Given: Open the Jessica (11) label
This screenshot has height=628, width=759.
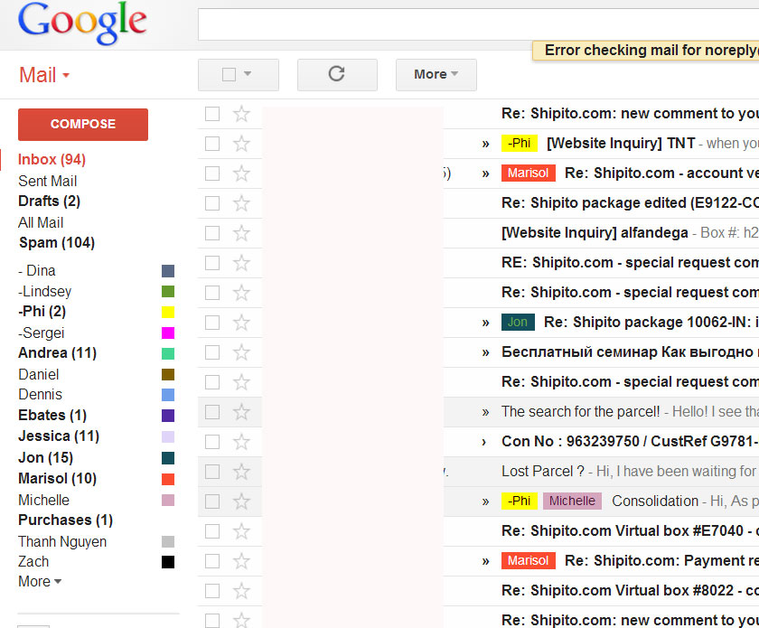Looking at the screenshot, I should coord(59,436).
